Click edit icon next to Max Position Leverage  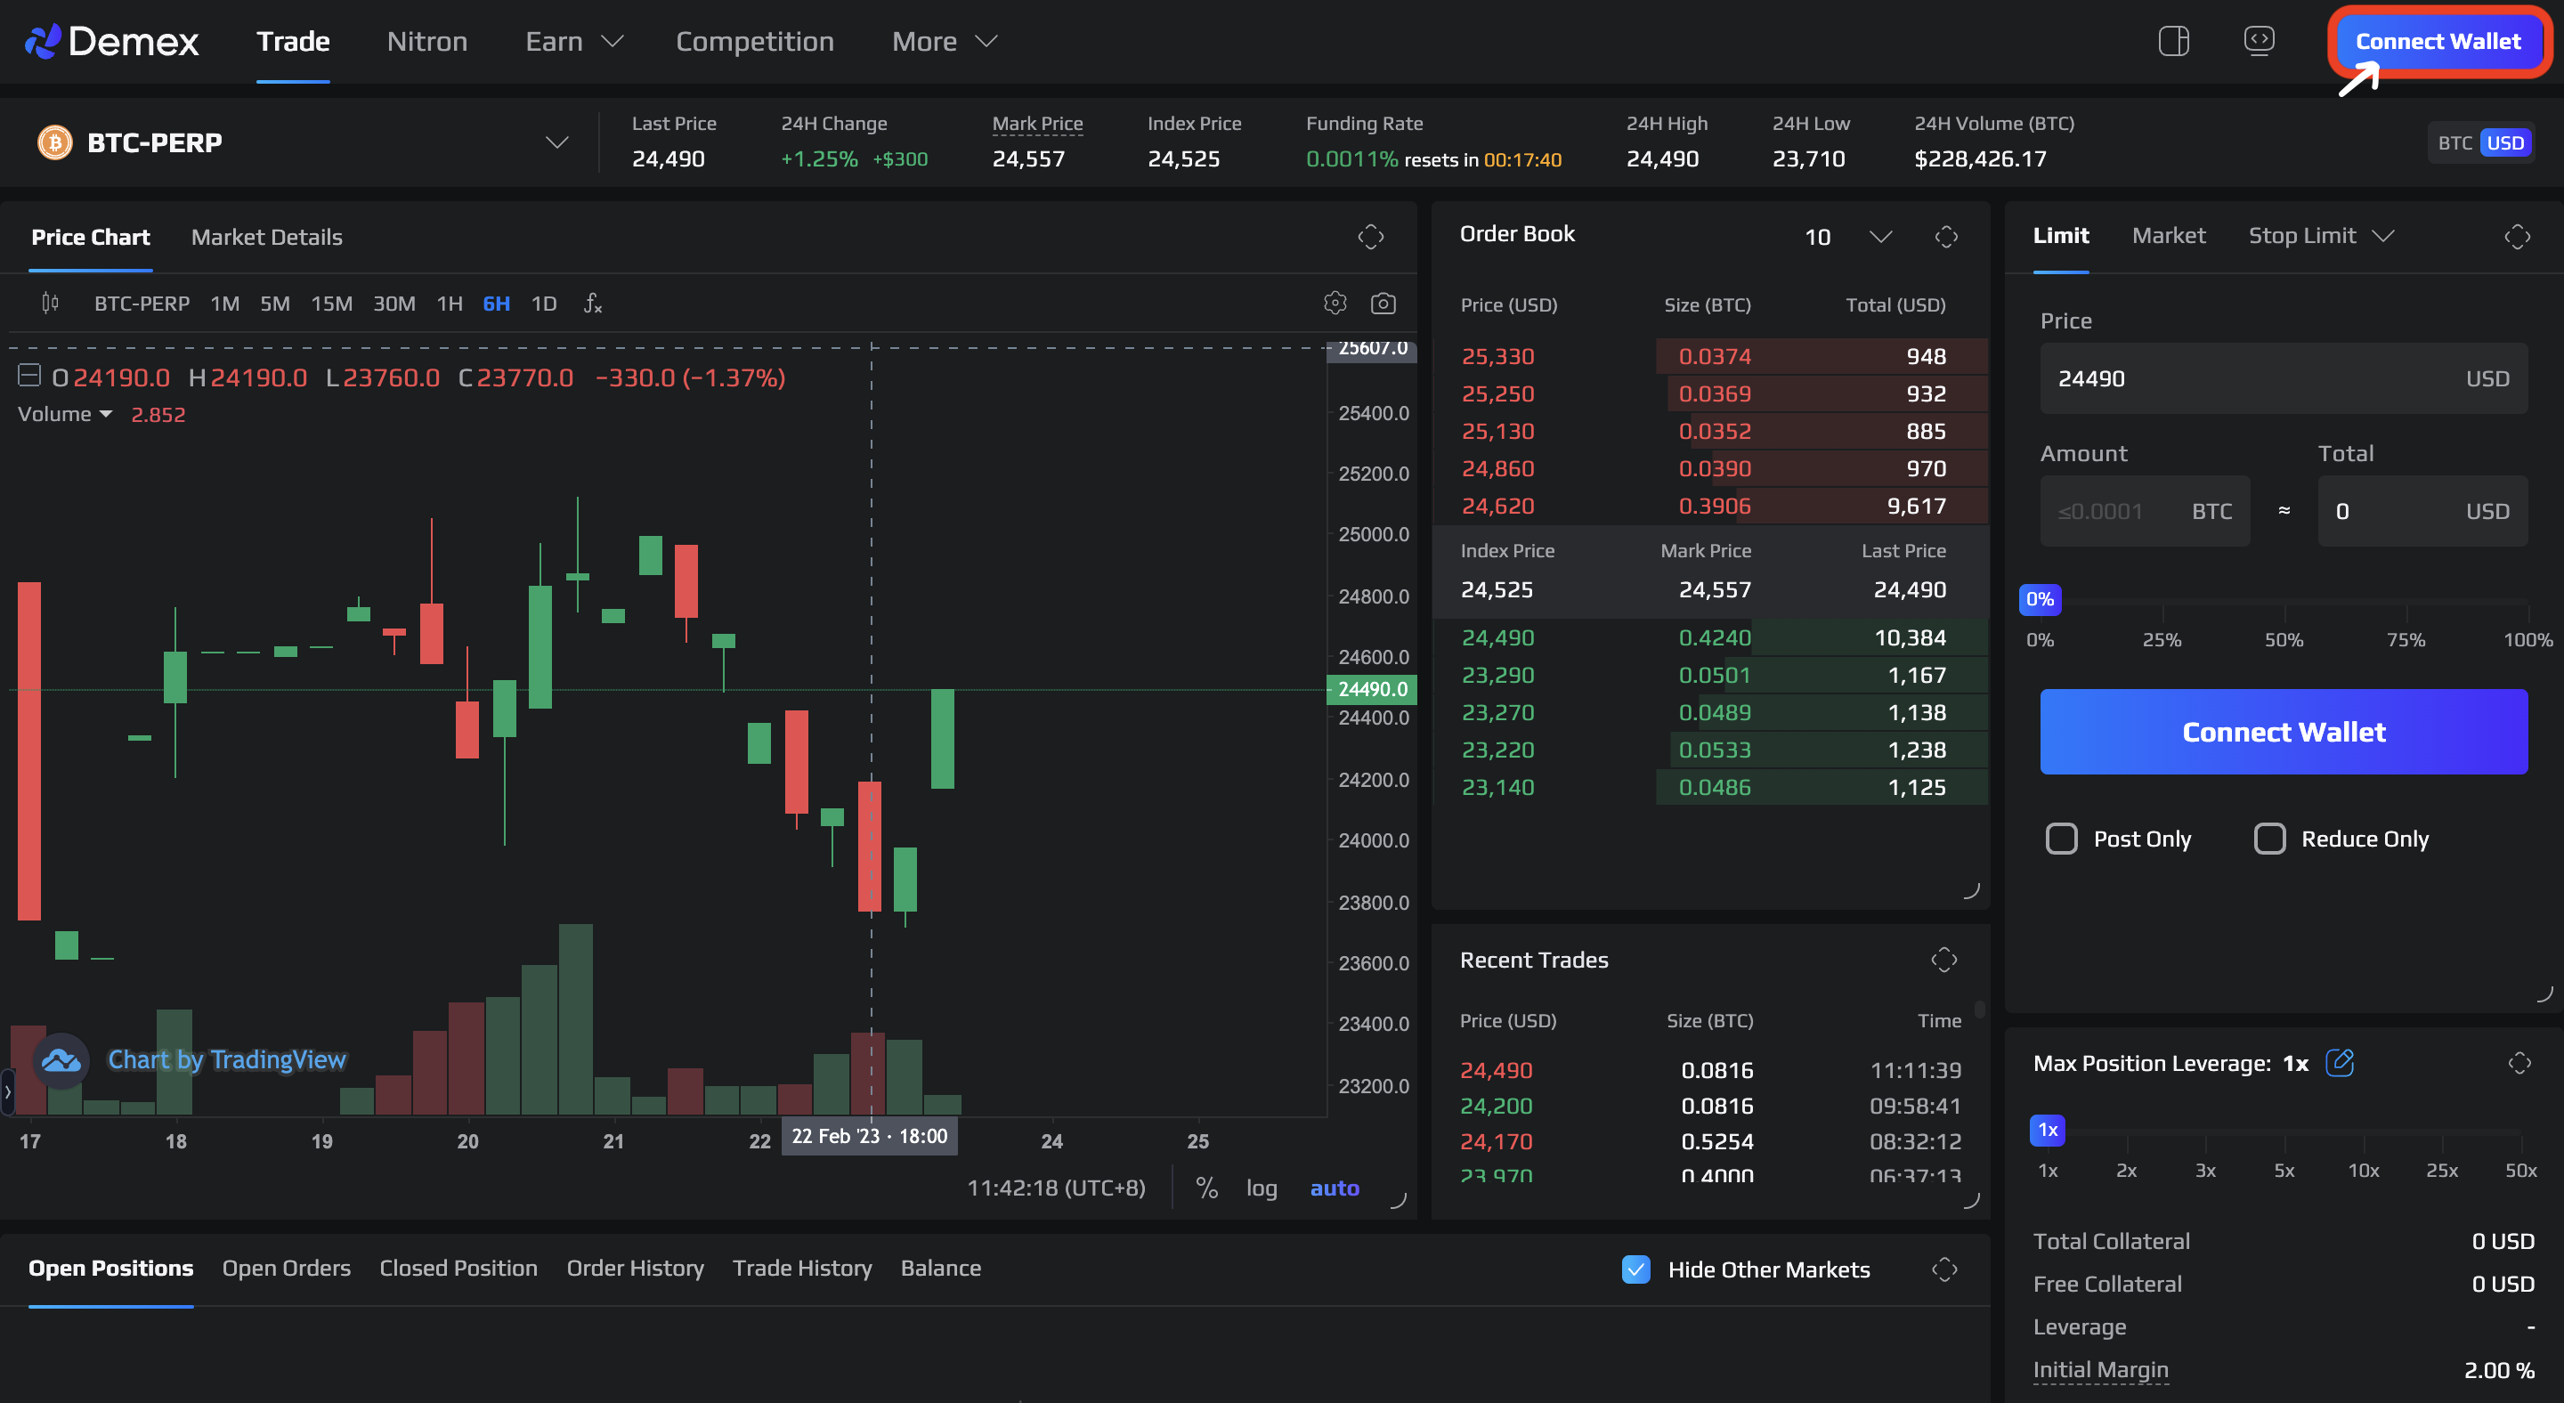click(x=2339, y=1063)
